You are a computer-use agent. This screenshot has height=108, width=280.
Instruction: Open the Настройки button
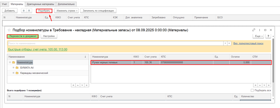pos(49,36)
